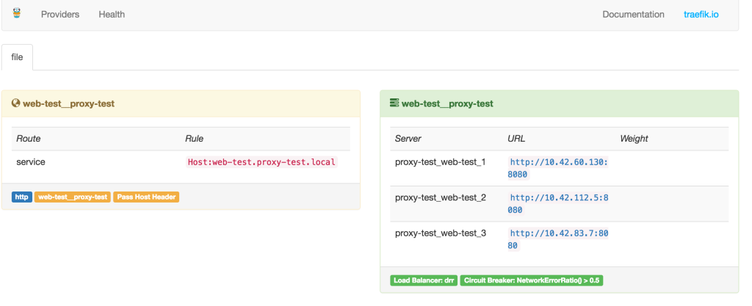Open the Health menu item
The image size is (752, 306).
pyautogui.click(x=112, y=15)
